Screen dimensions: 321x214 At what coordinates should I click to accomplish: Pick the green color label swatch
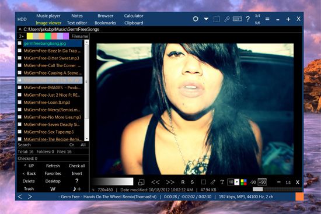click(x=48, y=36)
